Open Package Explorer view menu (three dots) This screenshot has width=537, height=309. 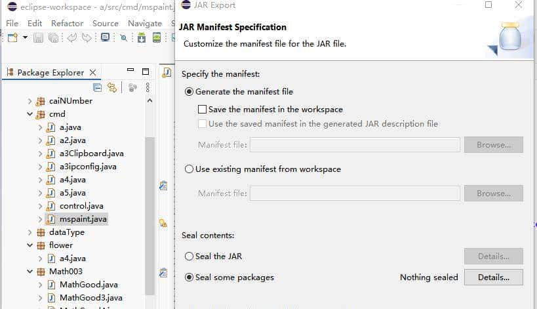pyautogui.click(x=148, y=87)
